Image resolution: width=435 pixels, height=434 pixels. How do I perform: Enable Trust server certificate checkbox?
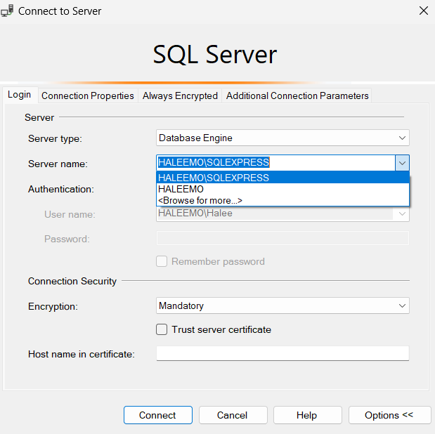pos(162,329)
